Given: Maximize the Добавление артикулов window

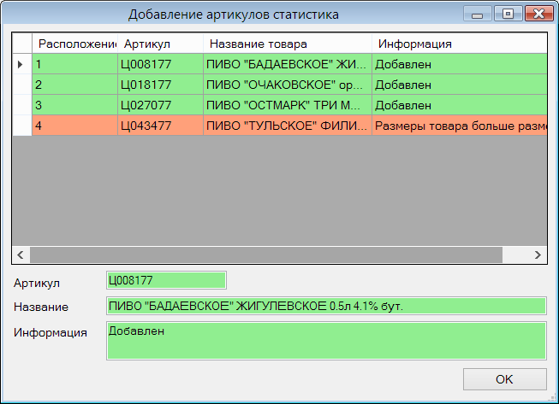Looking at the screenshot, I should click(x=508, y=15).
